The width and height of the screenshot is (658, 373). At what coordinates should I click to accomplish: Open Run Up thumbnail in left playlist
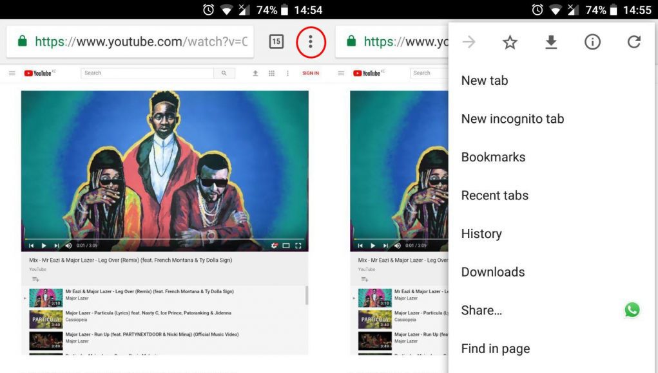tap(46, 341)
